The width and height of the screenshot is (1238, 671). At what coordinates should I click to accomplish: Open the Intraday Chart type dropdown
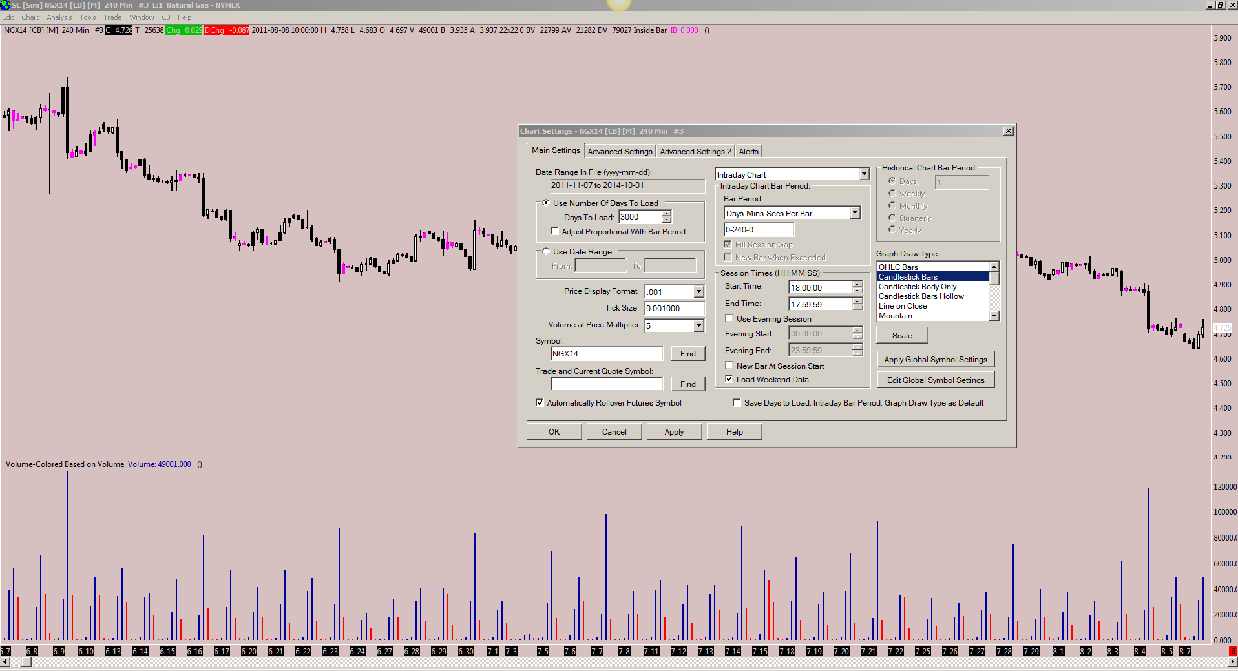864,174
